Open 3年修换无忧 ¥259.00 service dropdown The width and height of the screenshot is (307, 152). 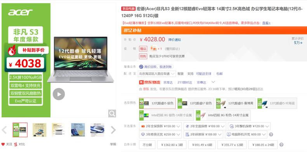click(160, 135)
